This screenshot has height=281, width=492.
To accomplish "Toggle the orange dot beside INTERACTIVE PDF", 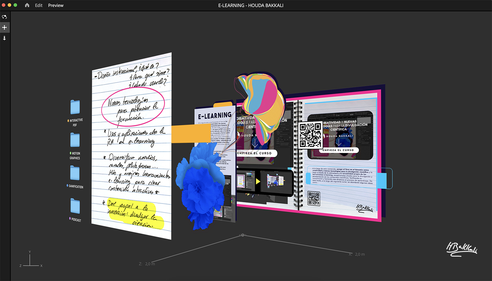I will (68, 121).
